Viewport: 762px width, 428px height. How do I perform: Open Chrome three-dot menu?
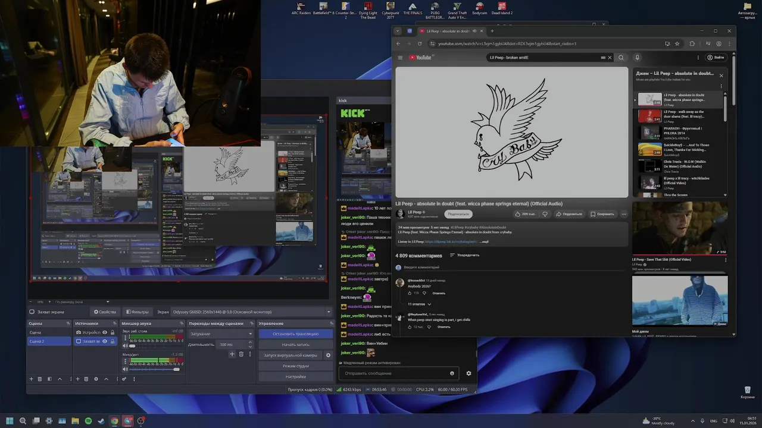(730, 43)
